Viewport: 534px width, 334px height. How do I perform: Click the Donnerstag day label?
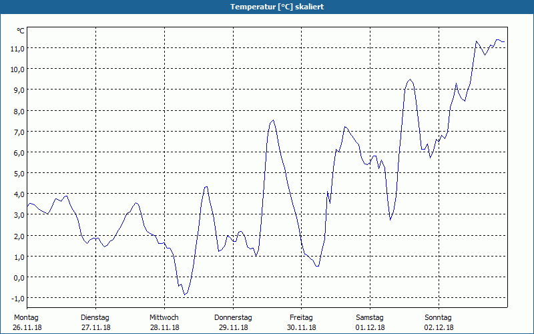point(233,318)
